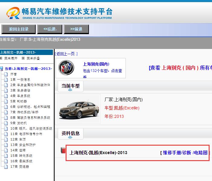Expand all menus via 菜单展开
212x181 pixels.
click(x=11, y=58)
